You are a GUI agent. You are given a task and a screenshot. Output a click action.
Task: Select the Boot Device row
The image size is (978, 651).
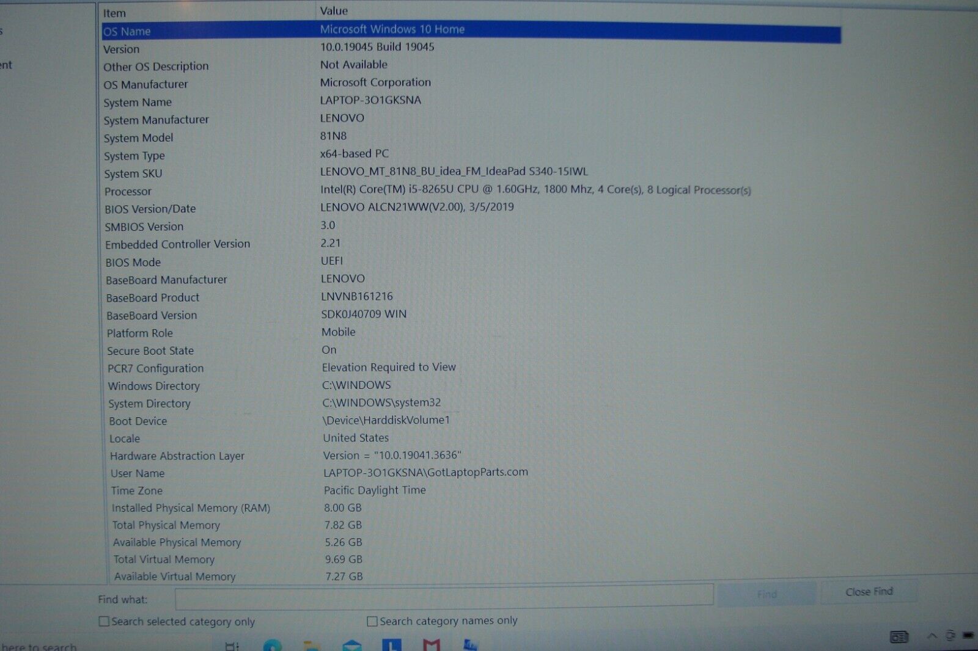click(471, 421)
